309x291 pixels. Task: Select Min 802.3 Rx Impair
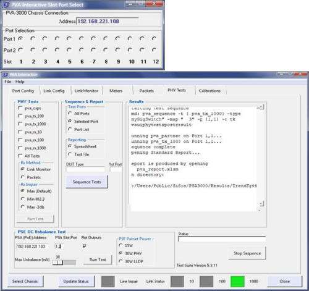tap(23, 199)
